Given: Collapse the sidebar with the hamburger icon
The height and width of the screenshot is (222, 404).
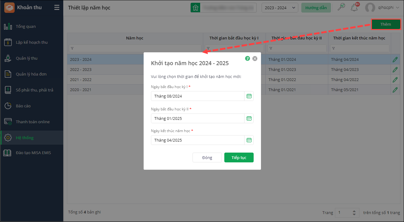Looking at the screenshot, I should (x=57, y=8).
